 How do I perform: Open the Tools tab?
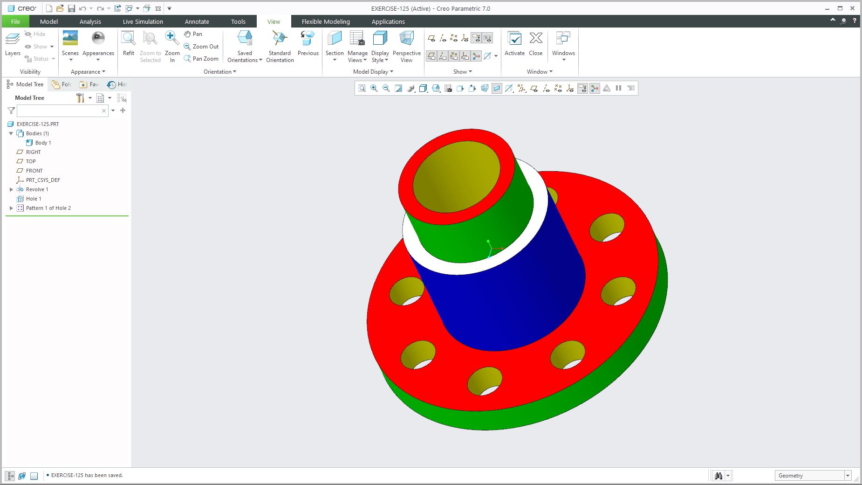(x=238, y=21)
